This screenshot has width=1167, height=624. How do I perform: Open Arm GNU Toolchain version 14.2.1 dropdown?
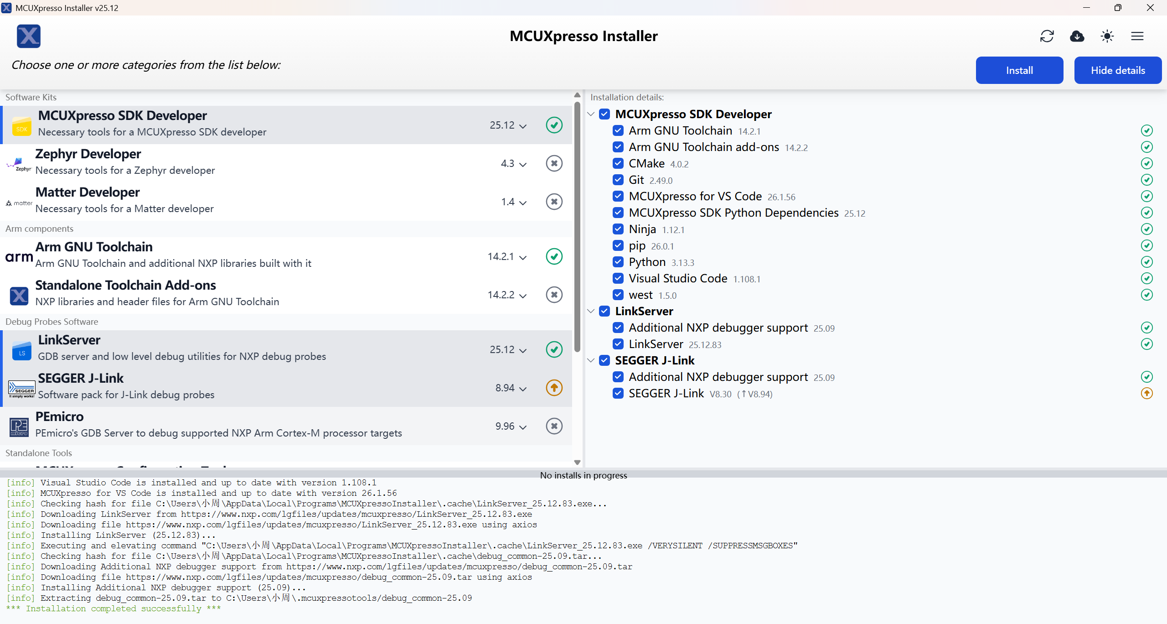tap(507, 257)
